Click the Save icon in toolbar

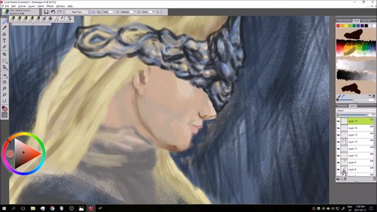pos(46,12)
